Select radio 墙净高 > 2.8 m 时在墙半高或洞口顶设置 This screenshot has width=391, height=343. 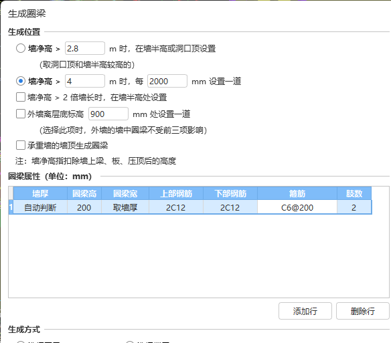tap(21, 48)
